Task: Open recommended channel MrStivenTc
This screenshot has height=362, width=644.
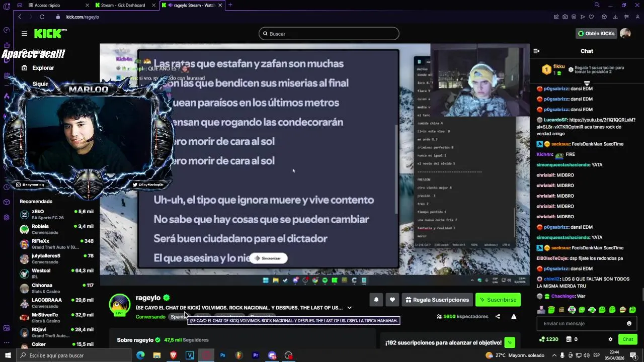Action: (57, 318)
